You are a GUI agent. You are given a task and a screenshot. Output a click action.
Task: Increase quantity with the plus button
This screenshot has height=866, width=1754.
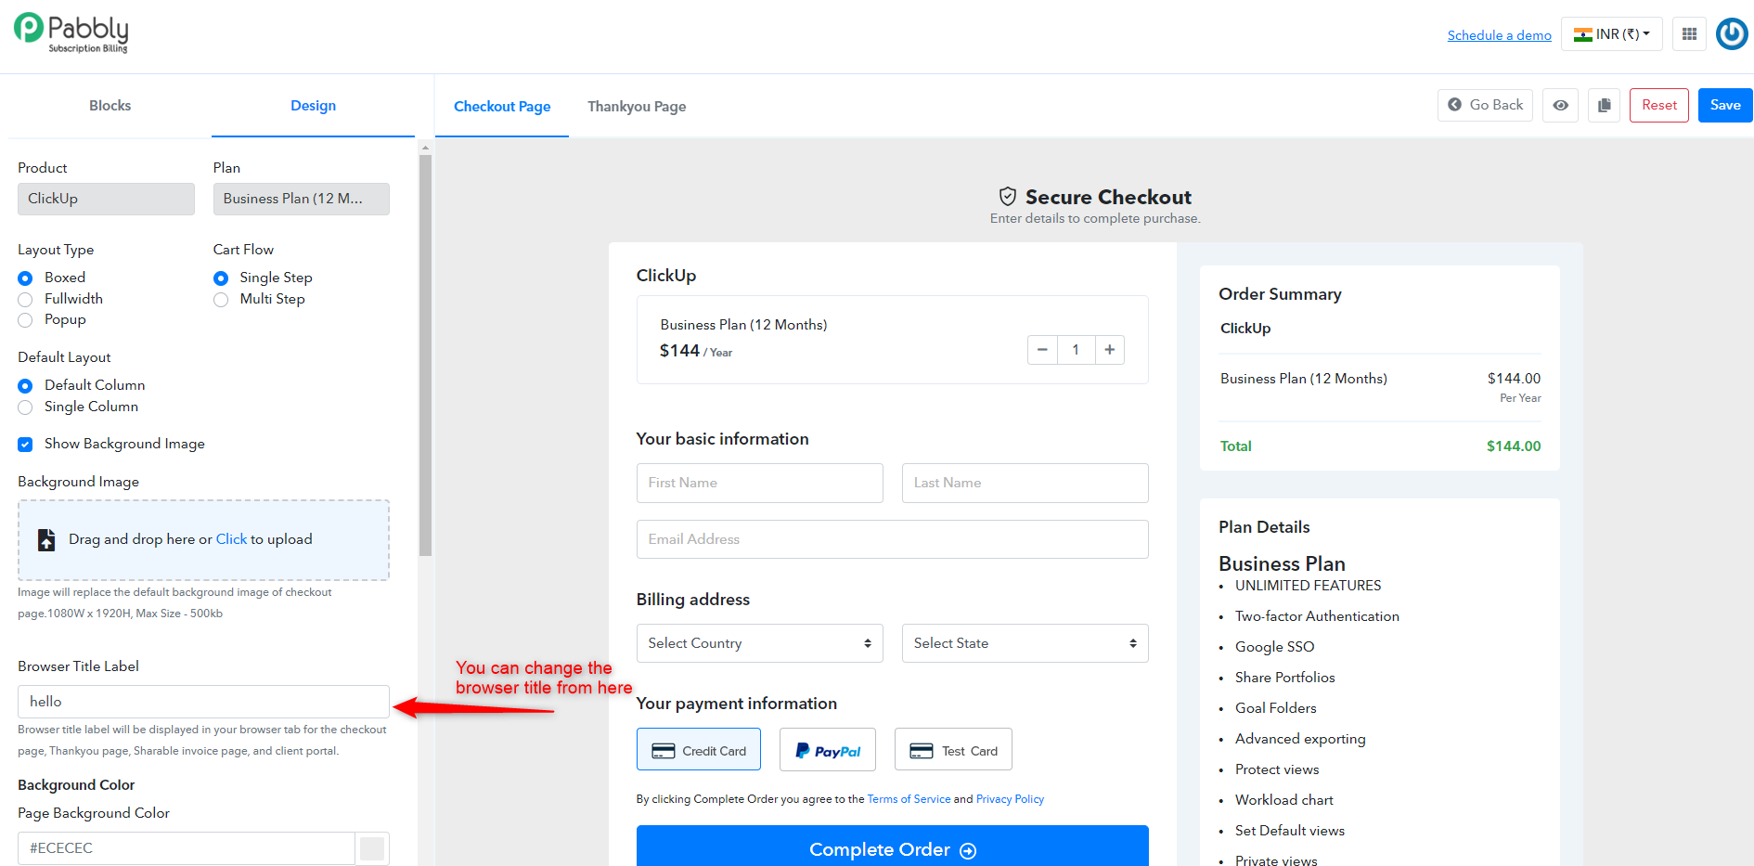(x=1109, y=350)
